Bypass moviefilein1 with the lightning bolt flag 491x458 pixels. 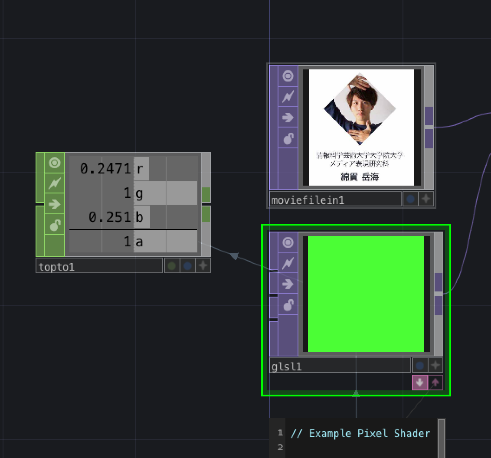coord(288,96)
